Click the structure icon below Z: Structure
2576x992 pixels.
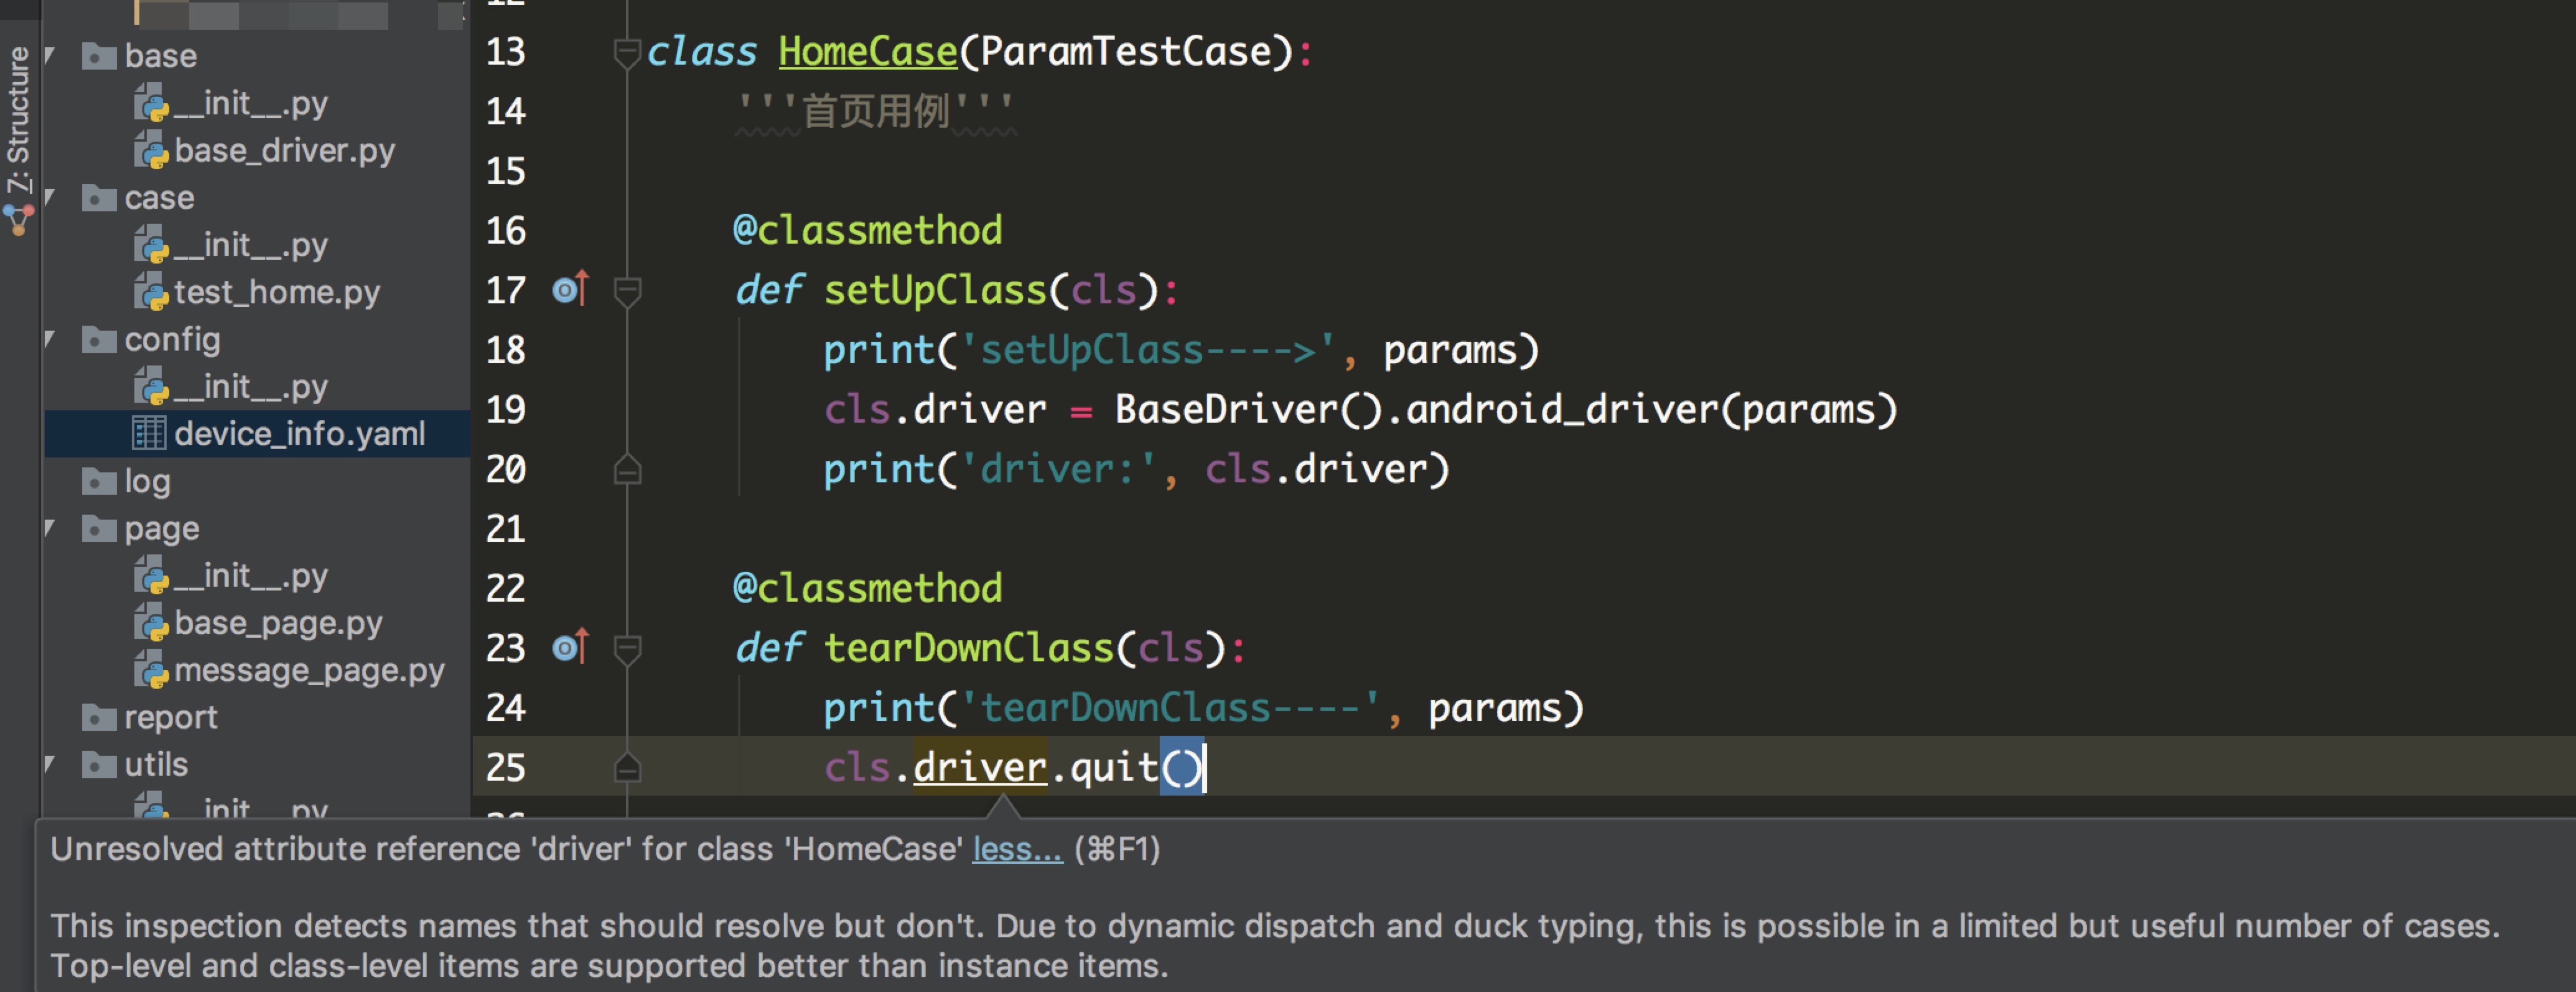click(x=19, y=220)
